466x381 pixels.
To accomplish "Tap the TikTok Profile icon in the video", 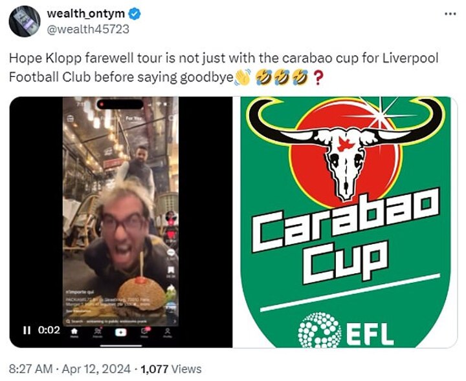I will pos(168,333).
